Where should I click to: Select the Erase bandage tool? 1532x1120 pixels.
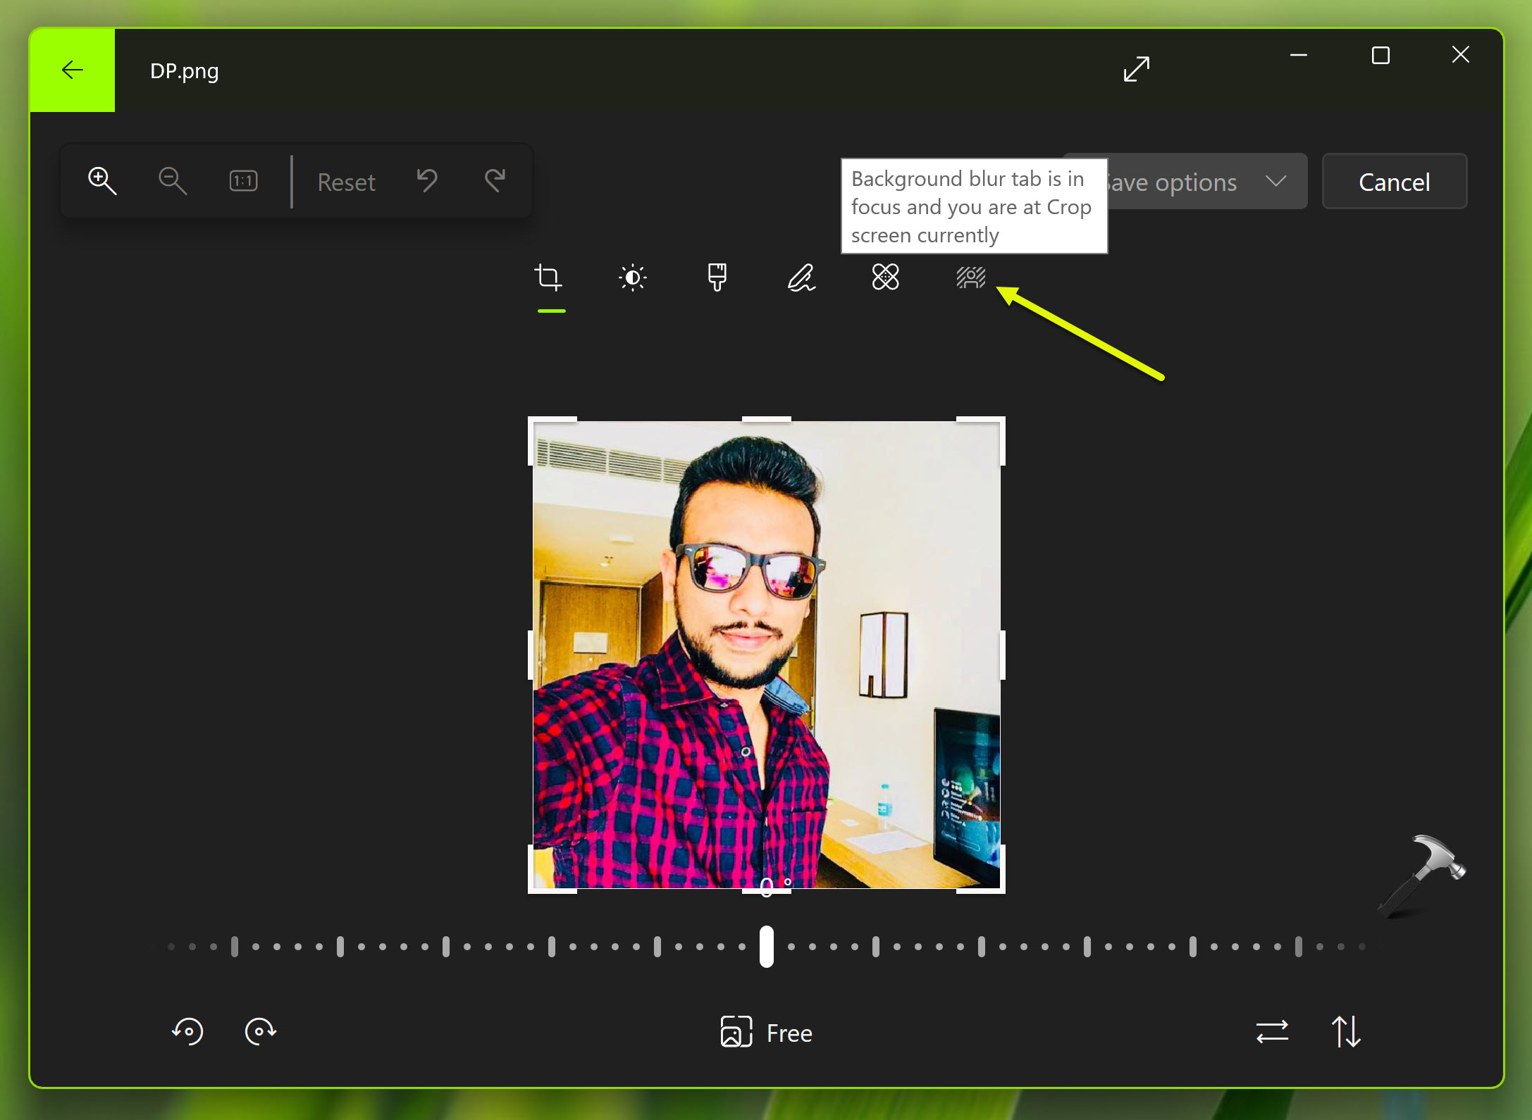[886, 277]
